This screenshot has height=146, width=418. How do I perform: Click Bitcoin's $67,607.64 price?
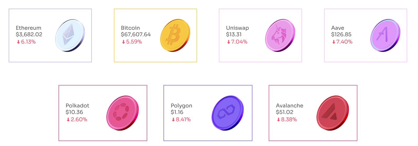coord(136,34)
